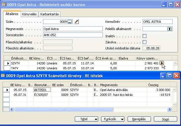Click horizontal scrollbar right arrow in BE tételek

point(169,109)
